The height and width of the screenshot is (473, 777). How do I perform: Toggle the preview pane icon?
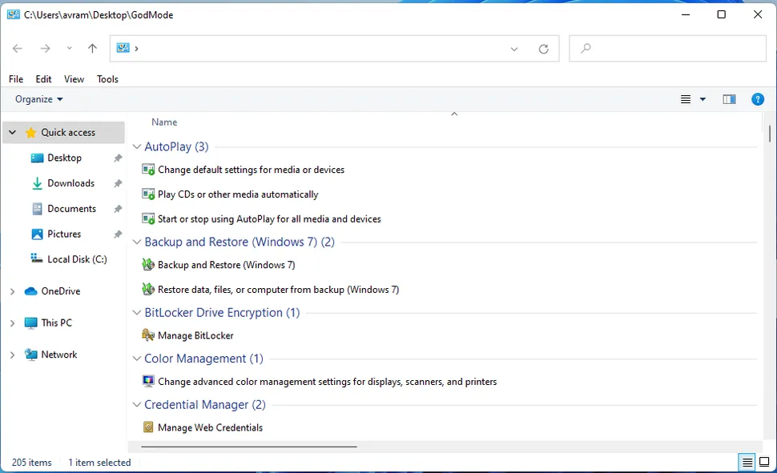pos(729,99)
